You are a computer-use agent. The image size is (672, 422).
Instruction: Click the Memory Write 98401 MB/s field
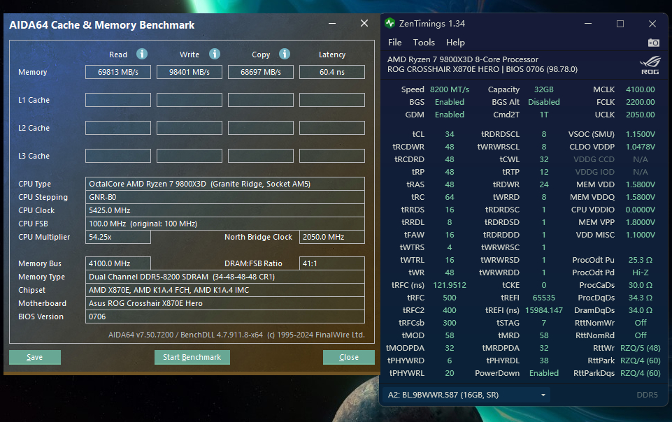pos(190,72)
